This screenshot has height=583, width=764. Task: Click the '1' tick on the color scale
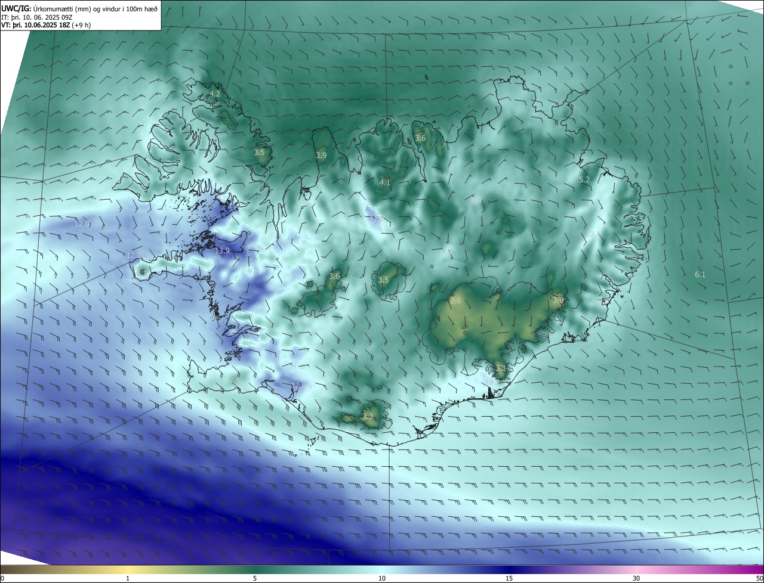click(128, 578)
